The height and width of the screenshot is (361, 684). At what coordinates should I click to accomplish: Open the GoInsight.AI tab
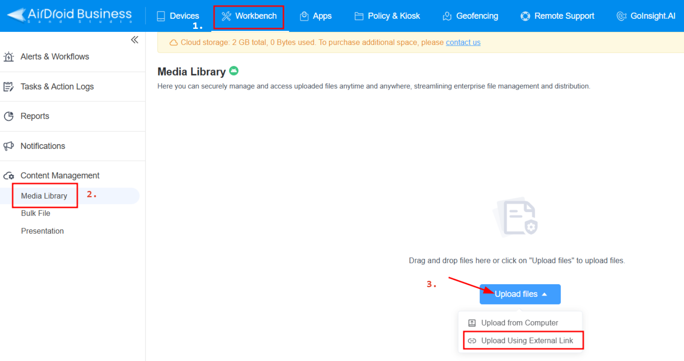[646, 16]
